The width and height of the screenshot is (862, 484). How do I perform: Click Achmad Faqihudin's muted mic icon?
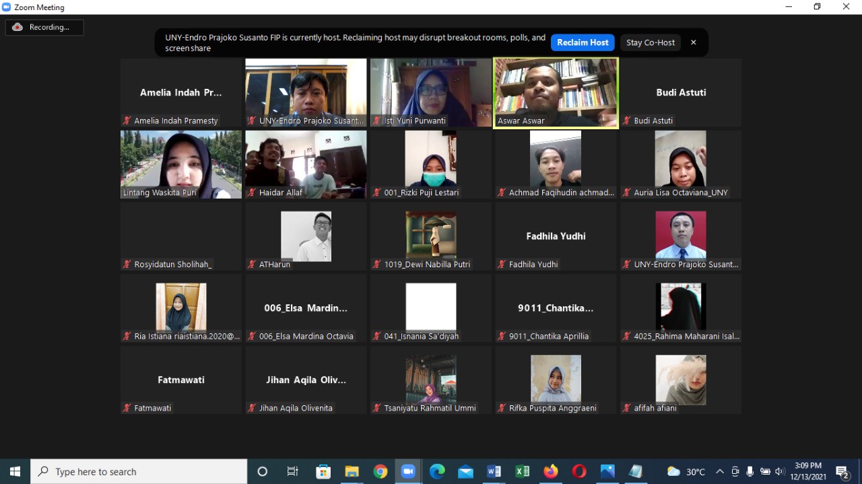pos(502,193)
